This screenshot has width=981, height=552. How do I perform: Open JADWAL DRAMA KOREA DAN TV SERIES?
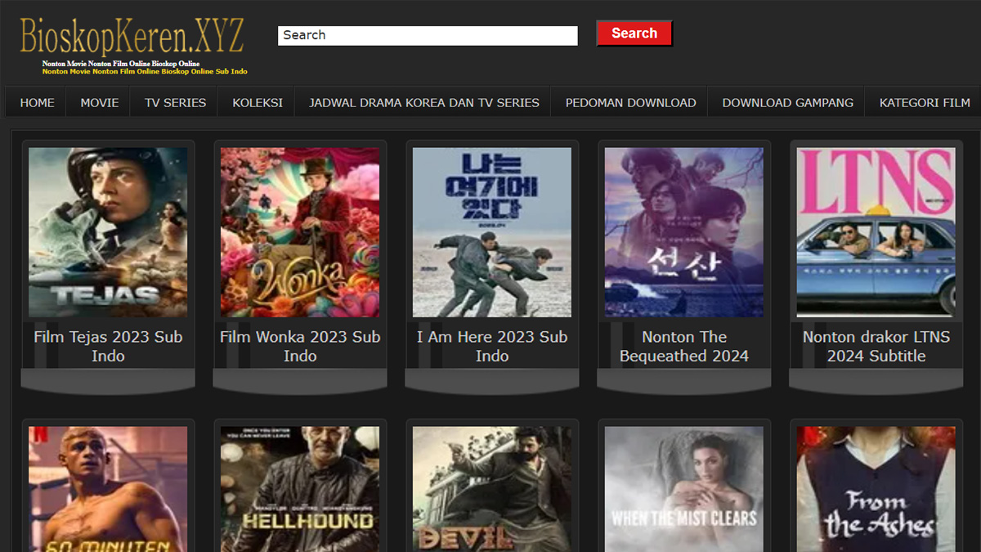(423, 101)
